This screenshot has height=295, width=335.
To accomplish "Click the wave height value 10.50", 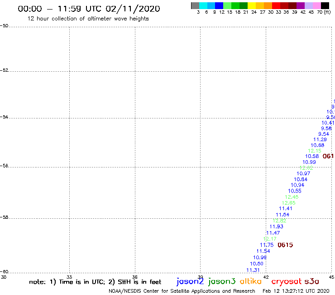I will [x=257, y=264].
